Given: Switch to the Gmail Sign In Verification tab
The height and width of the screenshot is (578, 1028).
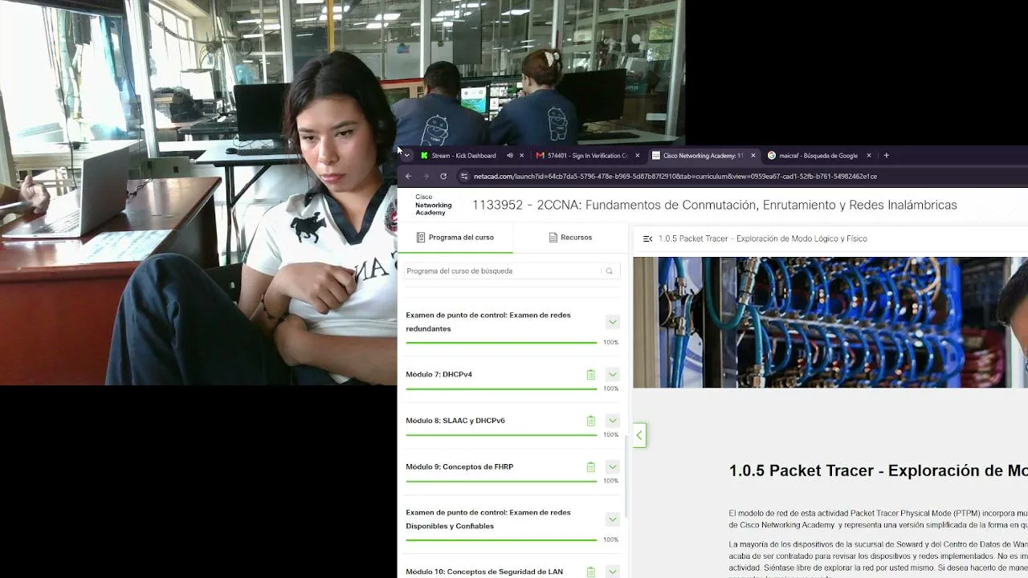Looking at the screenshot, I should pos(586,156).
